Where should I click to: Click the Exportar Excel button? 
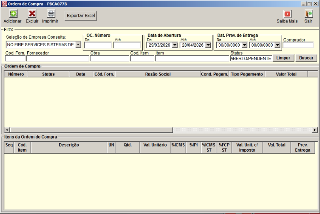coord(81,16)
